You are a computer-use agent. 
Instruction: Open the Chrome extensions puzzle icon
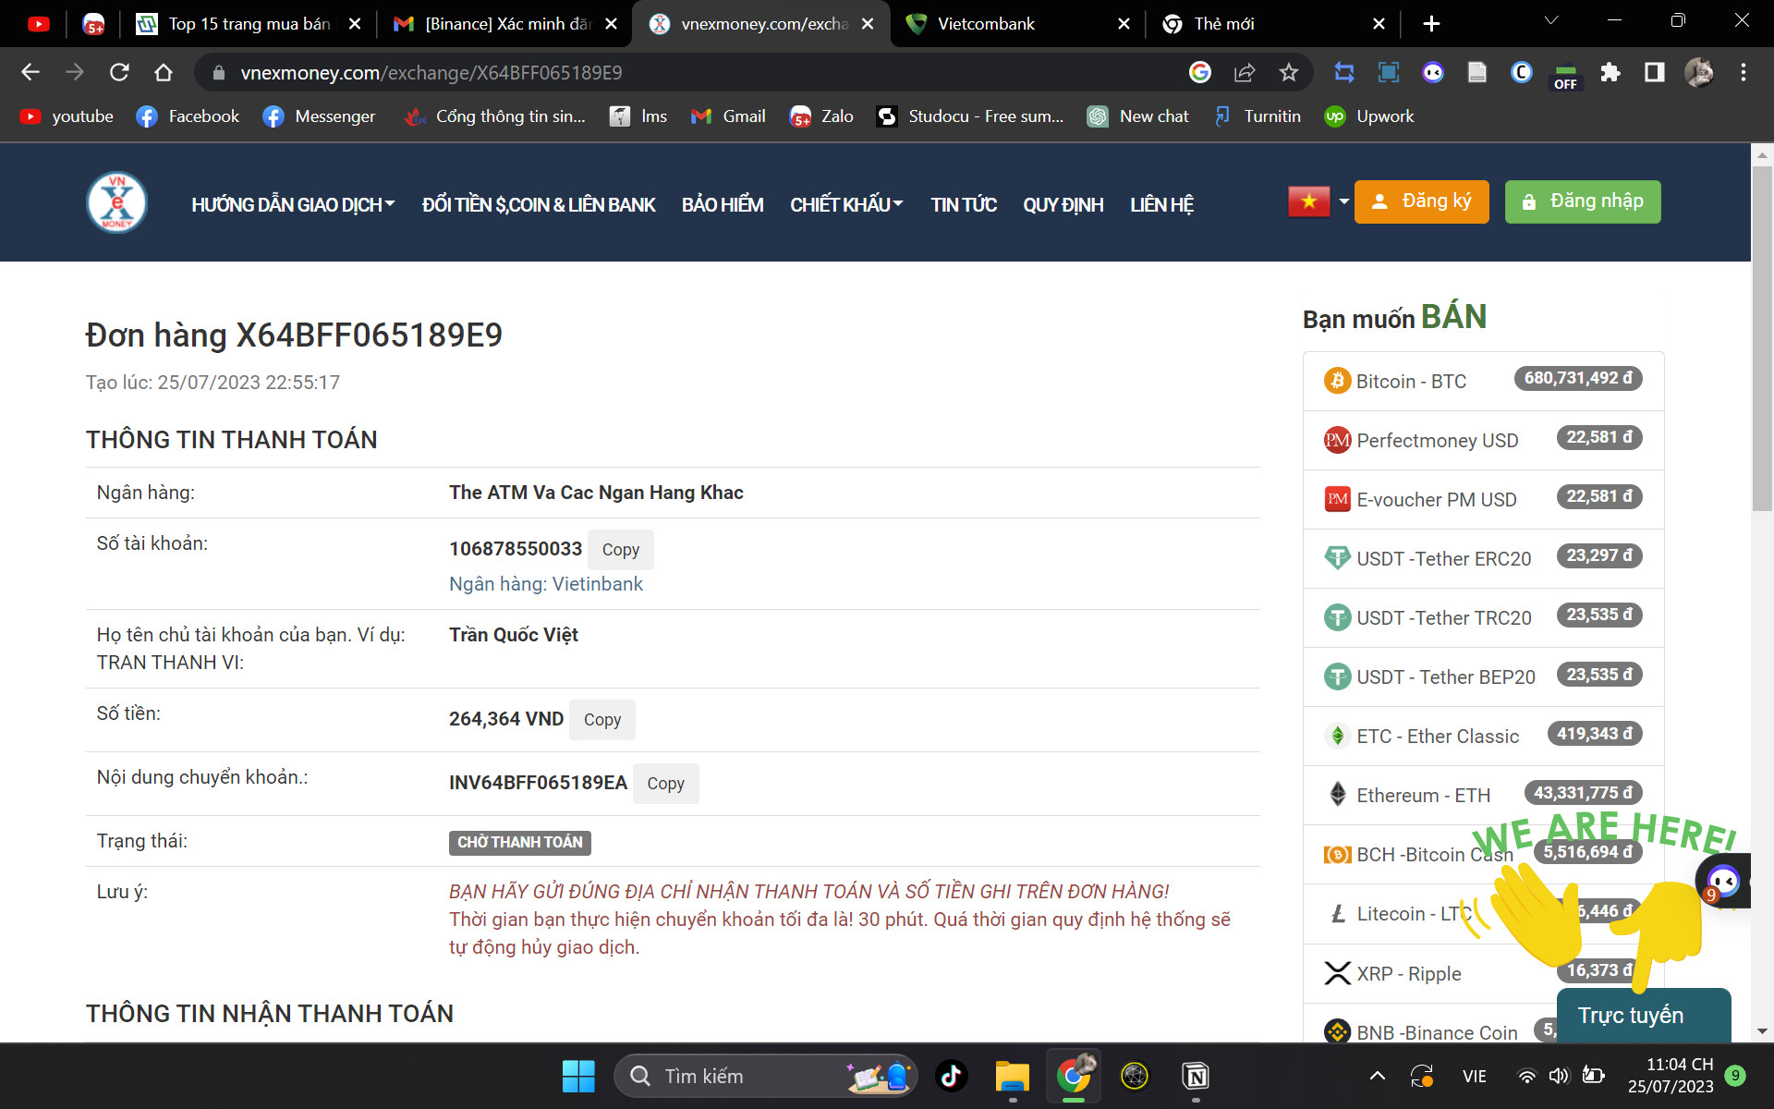(1610, 72)
